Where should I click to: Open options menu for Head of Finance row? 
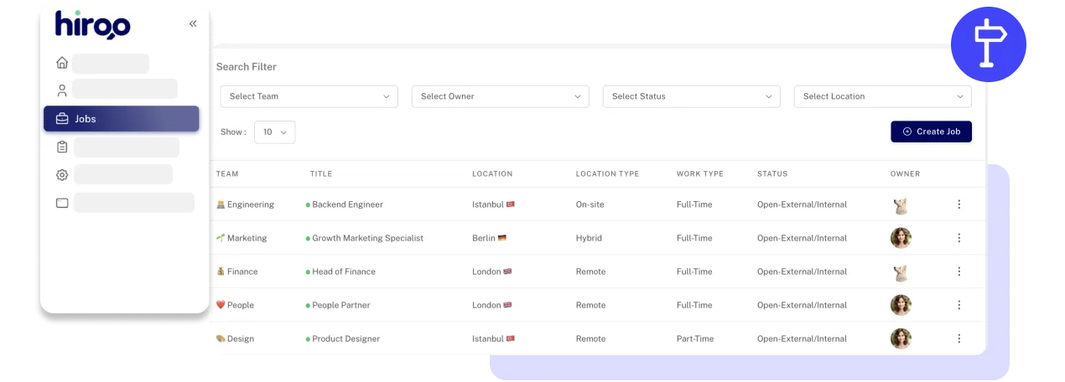tap(959, 271)
